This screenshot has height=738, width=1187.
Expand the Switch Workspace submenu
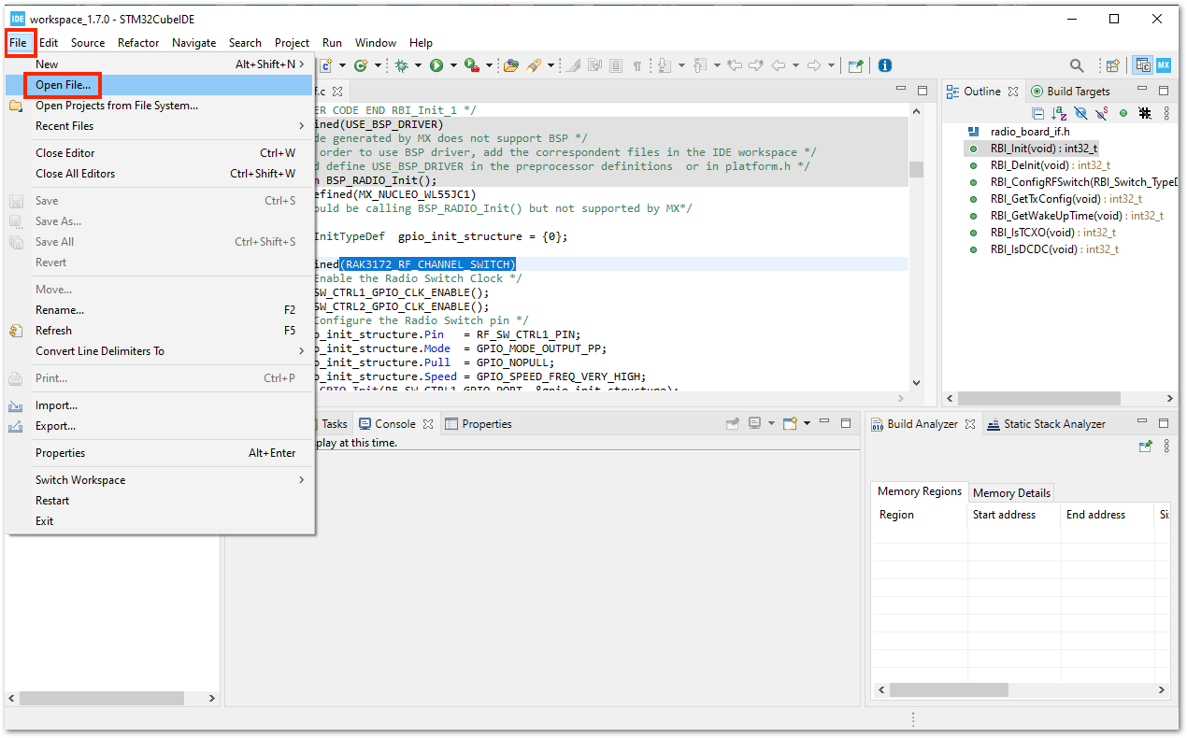(301, 480)
